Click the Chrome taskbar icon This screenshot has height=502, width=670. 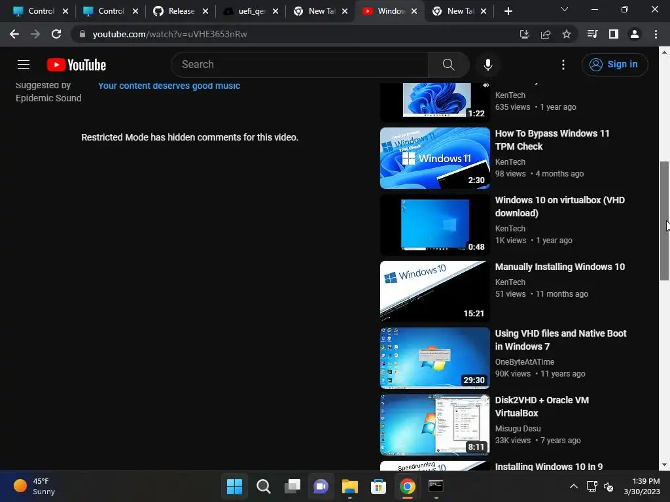pyautogui.click(x=407, y=486)
